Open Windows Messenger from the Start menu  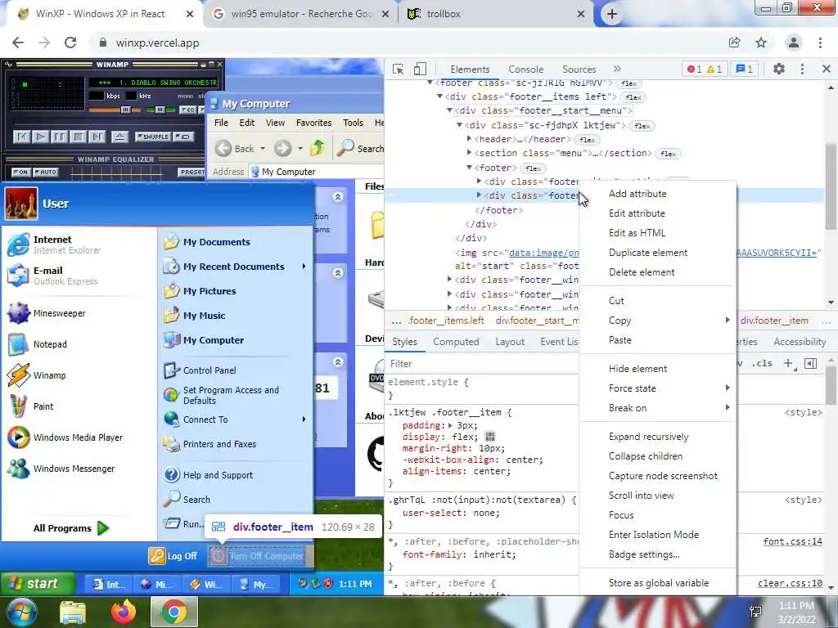(61, 469)
